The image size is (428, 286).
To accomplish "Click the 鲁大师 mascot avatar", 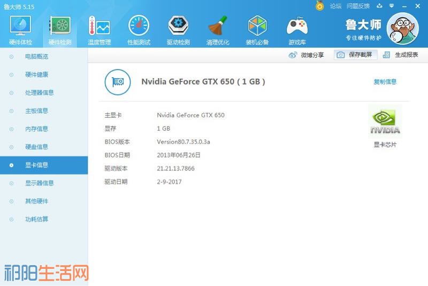I will click(x=403, y=29).
